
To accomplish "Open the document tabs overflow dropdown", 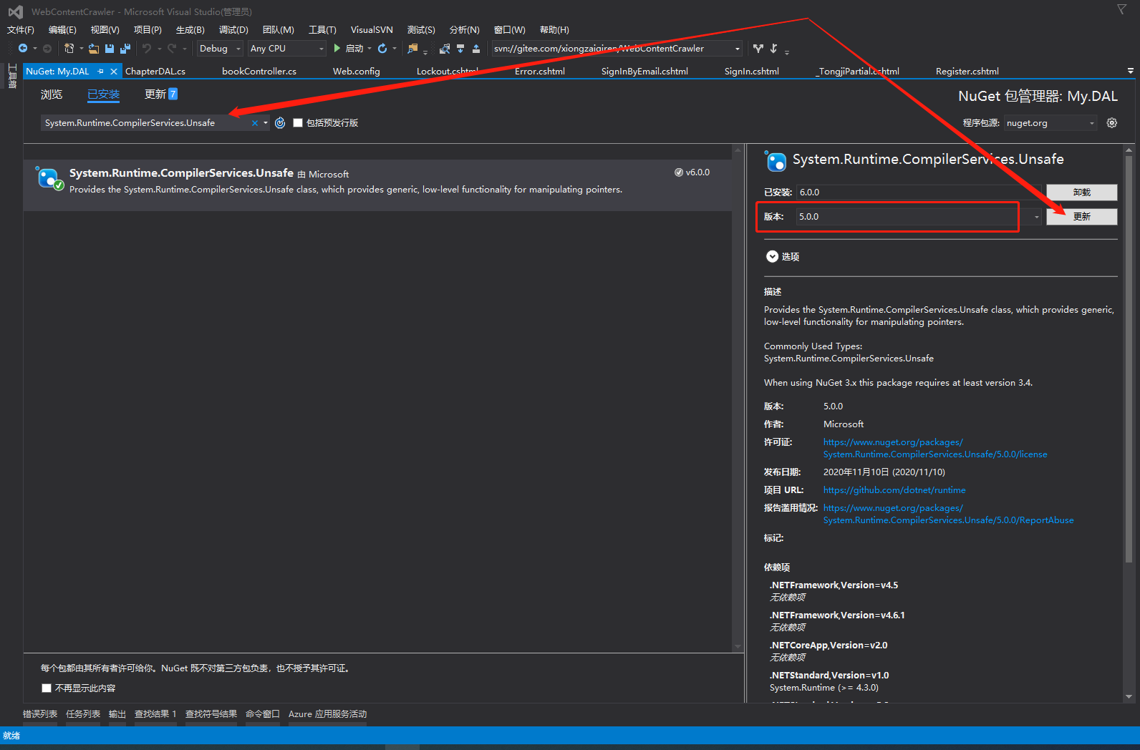I will (x=1131, y=71).
